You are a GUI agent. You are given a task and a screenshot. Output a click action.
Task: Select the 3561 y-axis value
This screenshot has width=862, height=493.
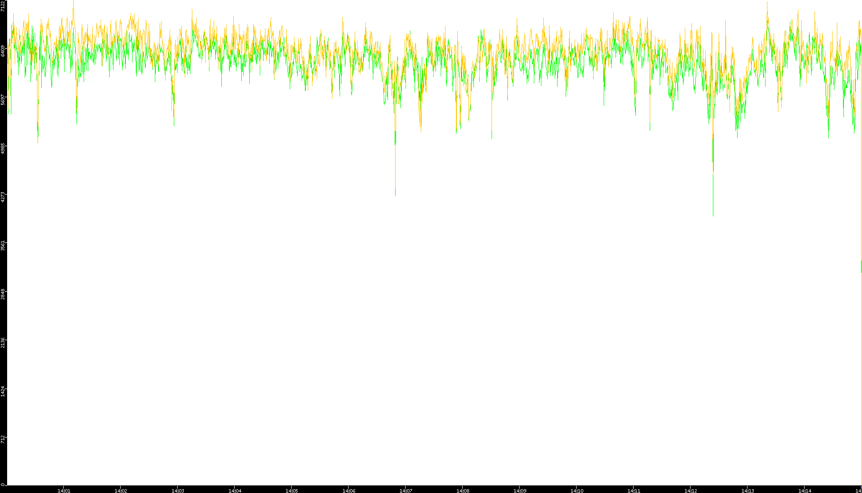pyautogui.click(x=3, y=246)
